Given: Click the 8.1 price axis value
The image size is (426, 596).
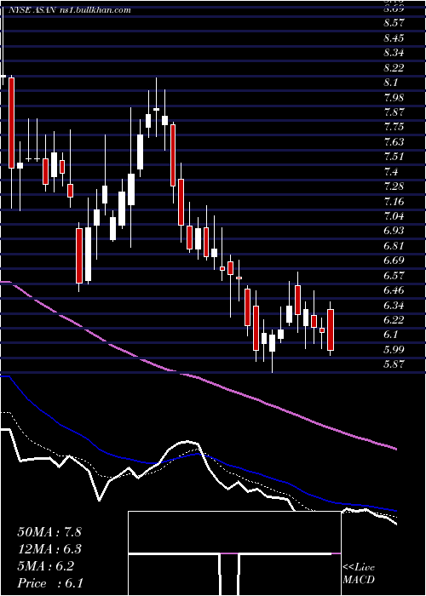Looking at the screenshot, I should [x=391, y=83].
